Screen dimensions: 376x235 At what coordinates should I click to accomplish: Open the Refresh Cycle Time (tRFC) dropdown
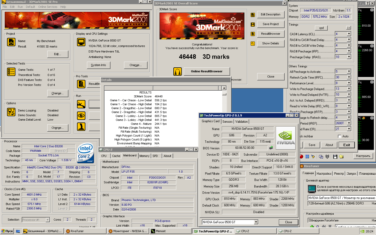[x=349, y=77]
